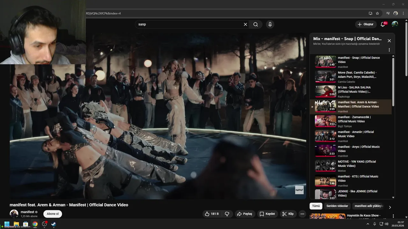Share the video via Paylaş
This screenshot has height=229, width=408.
(244, 214)
